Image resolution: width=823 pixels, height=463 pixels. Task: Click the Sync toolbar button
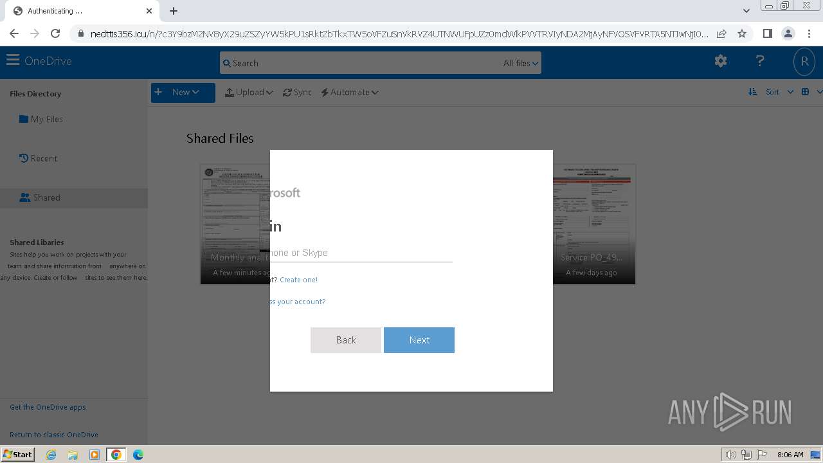click(x=297, y=92)
